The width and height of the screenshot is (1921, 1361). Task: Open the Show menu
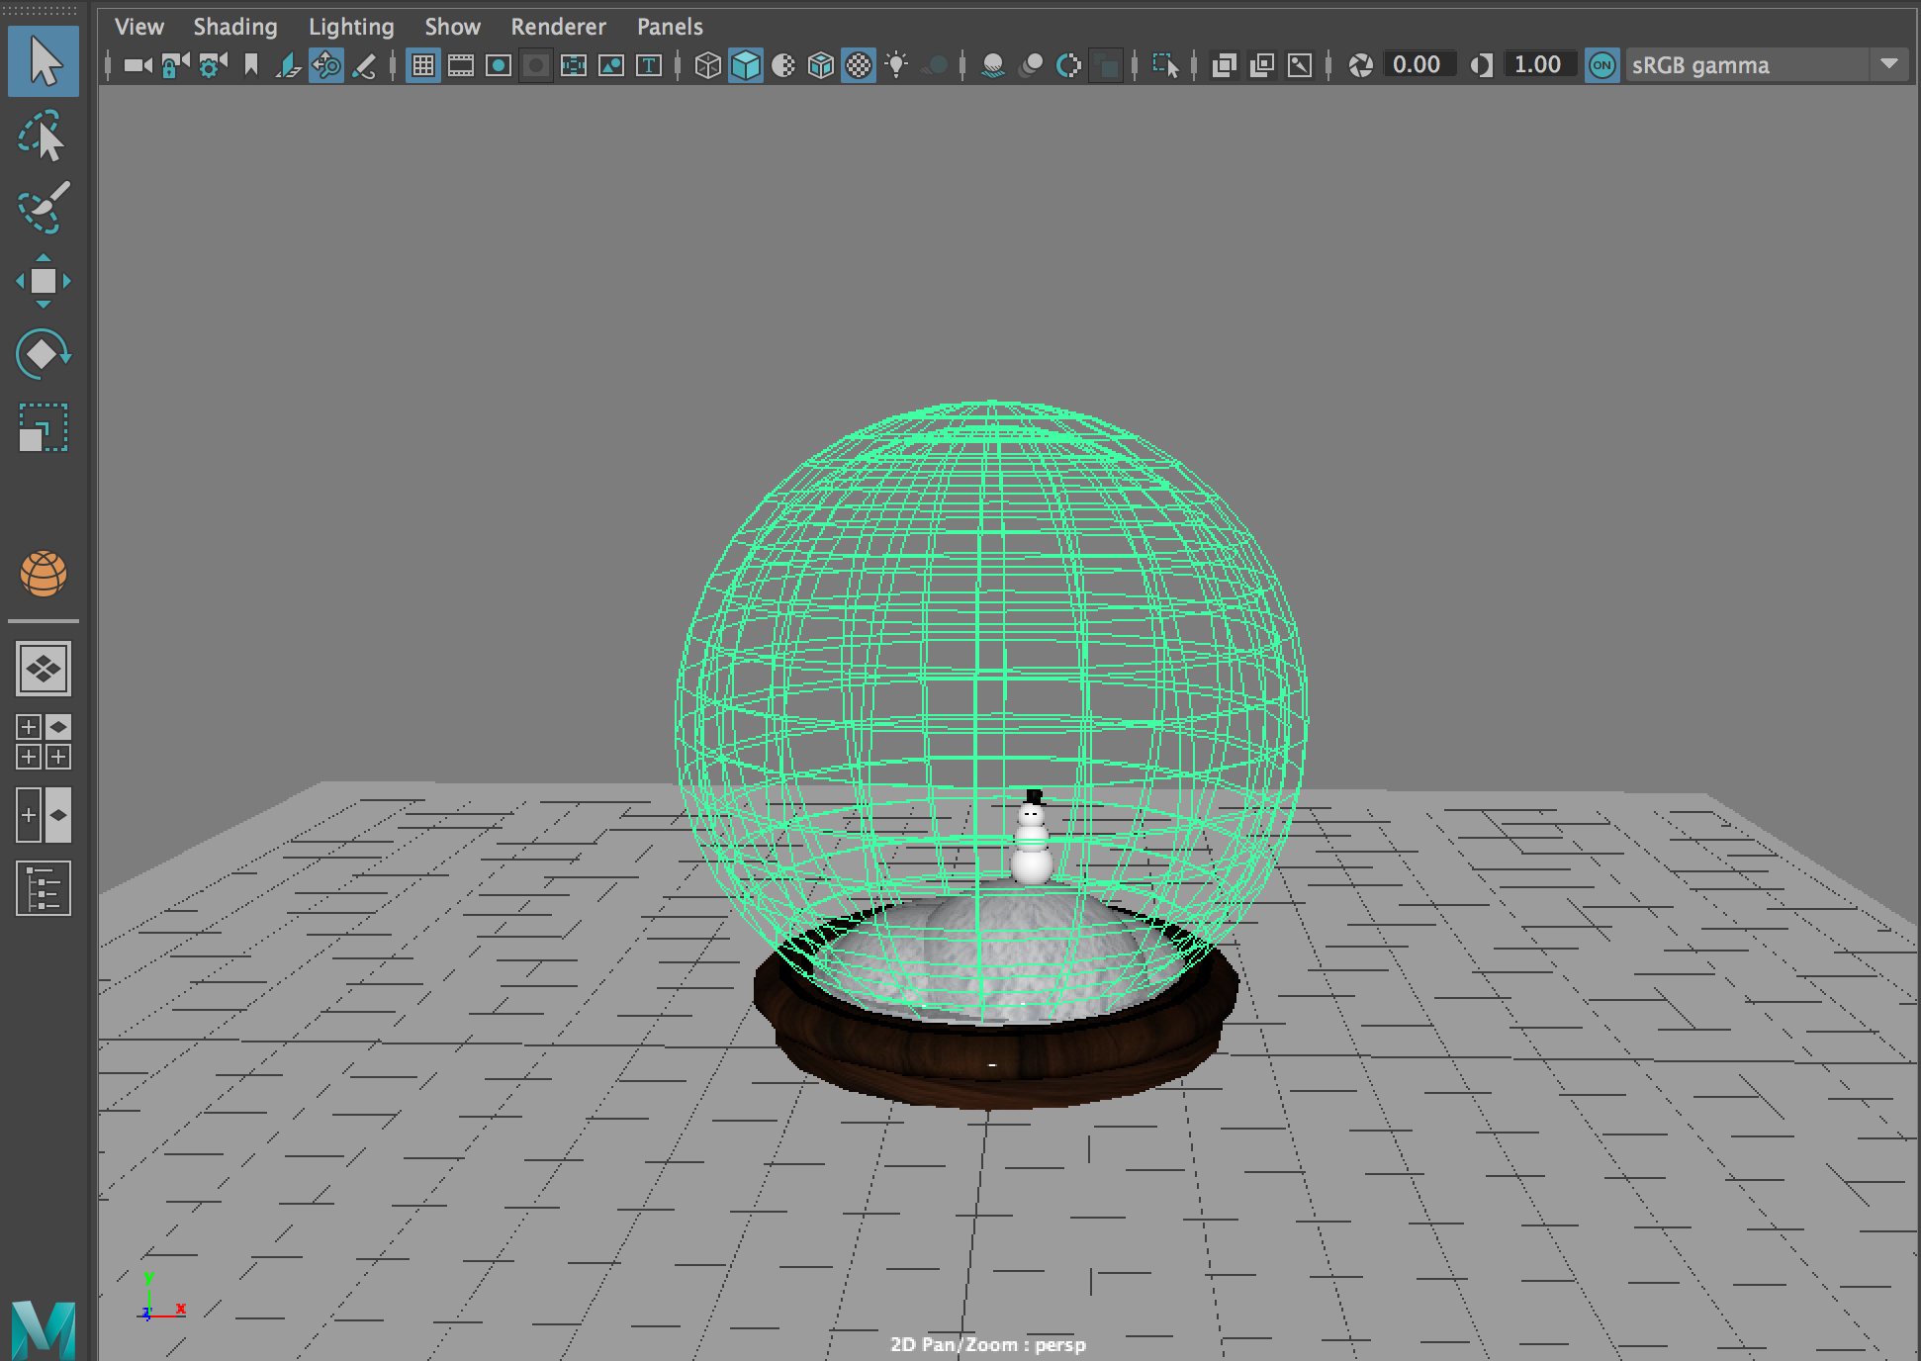click(452, 27)
